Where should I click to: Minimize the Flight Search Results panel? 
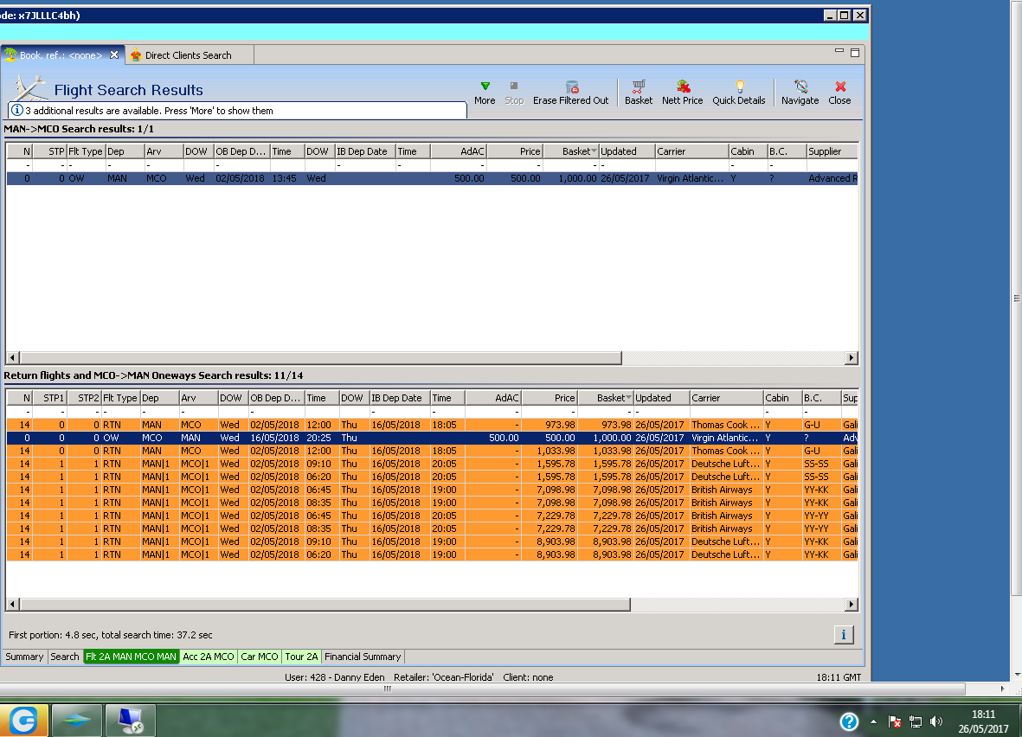click(839, 52)
